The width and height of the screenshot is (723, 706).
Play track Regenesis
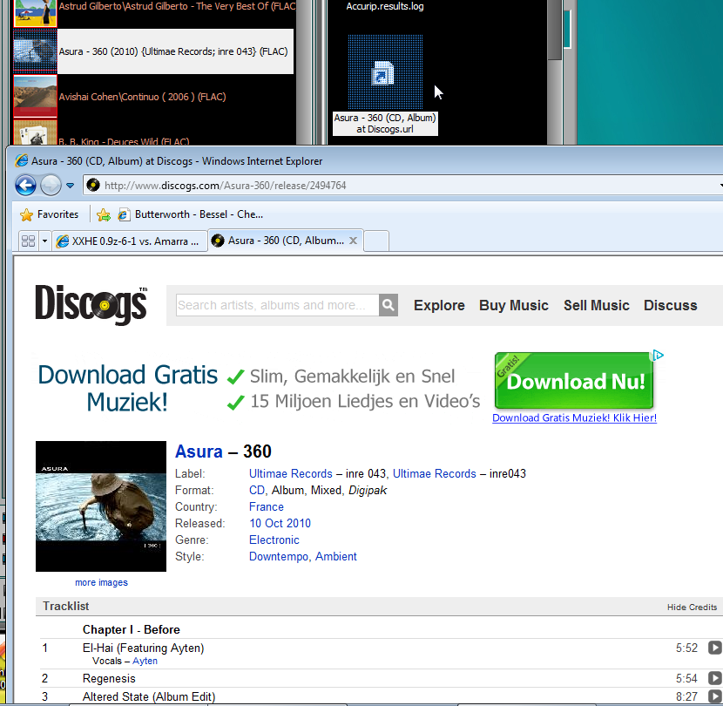point(714,678)
